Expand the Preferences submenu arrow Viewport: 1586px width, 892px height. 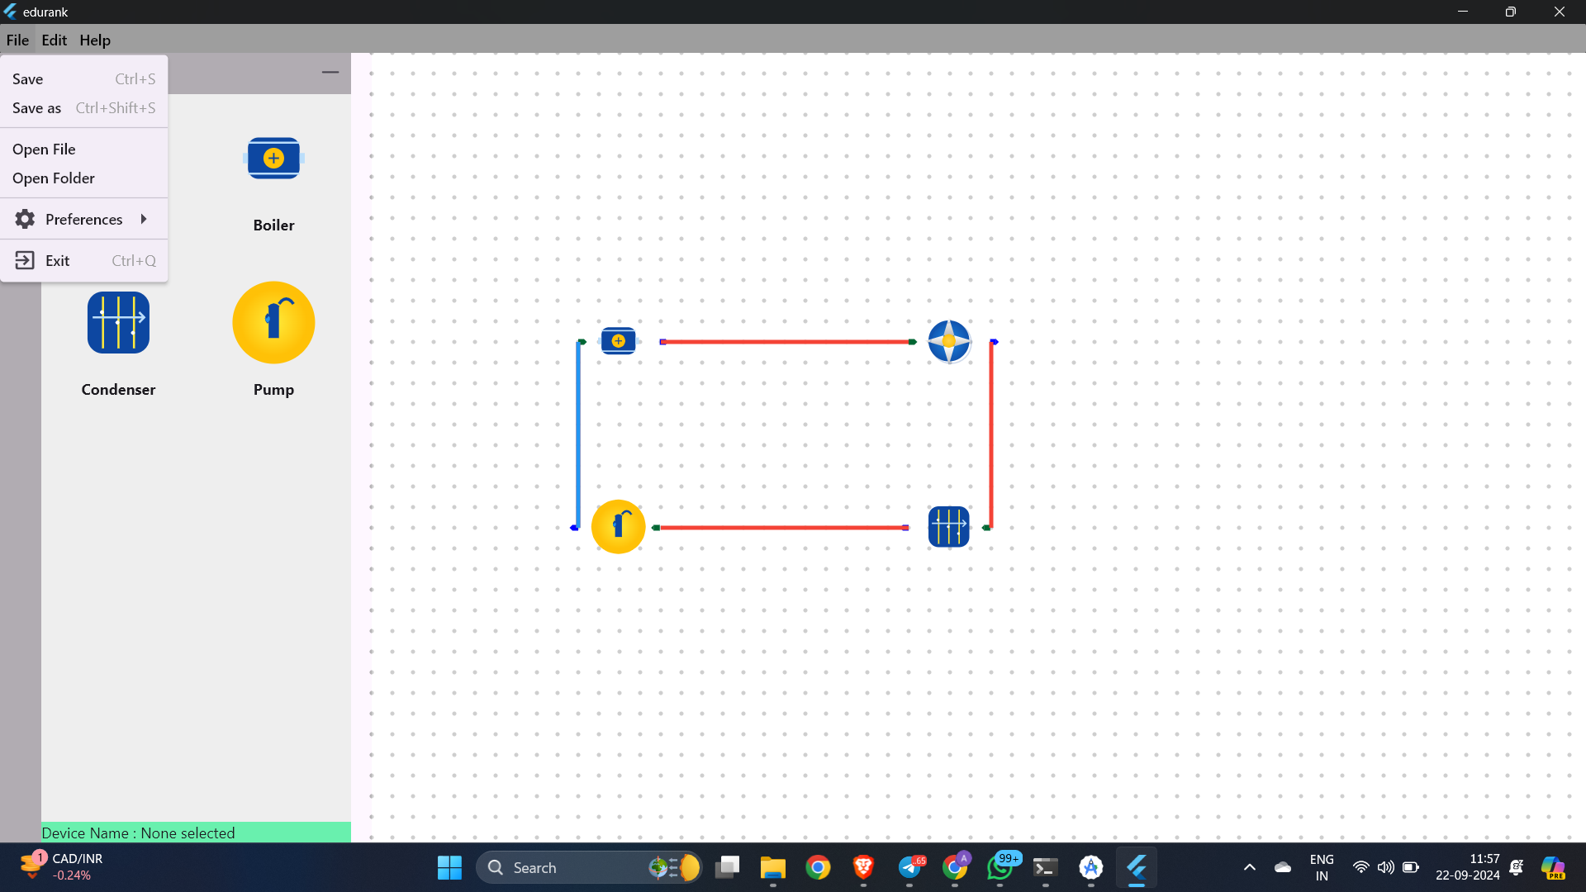click(x=144, y=219)
